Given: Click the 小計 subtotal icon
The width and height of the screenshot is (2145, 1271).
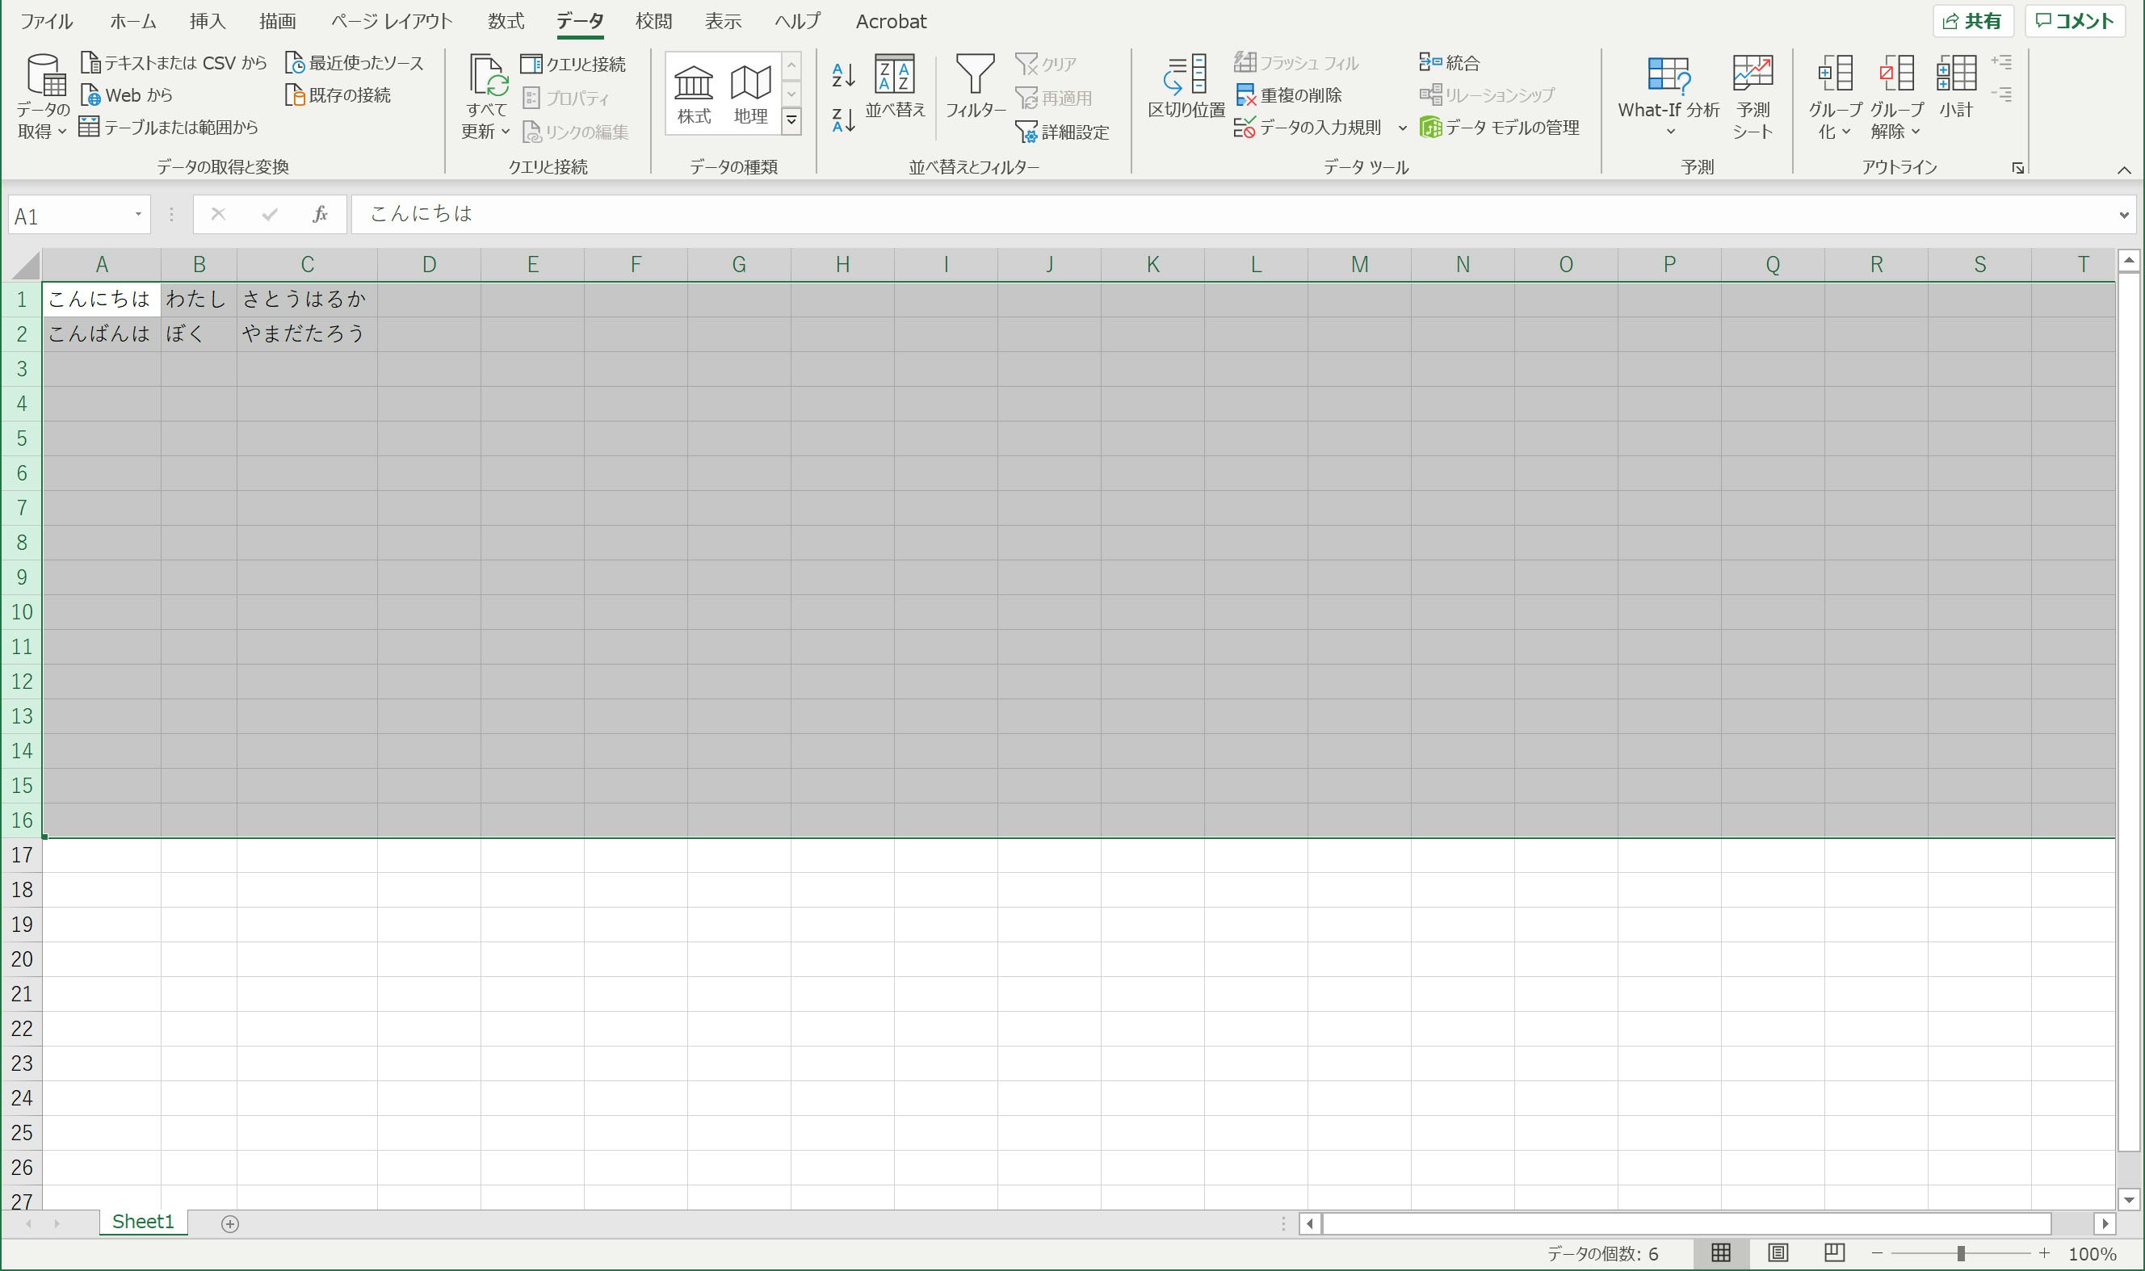Looking at the screenshot, I should click(x=1956, y=86).
